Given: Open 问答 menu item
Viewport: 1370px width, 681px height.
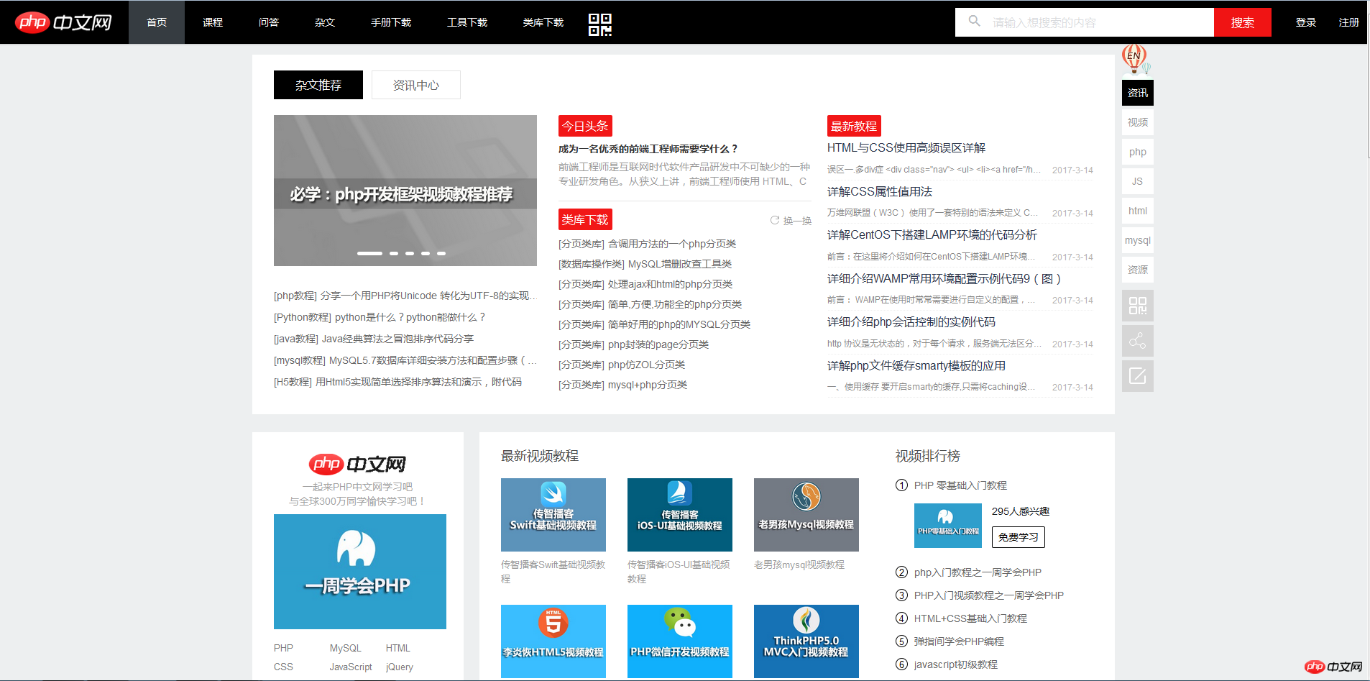Looking at the screenshot, I should click(x=269, y=22).
